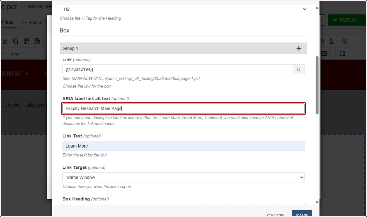Click the 'Enter the text for the link' hint
The width and height of the screenshot is (367, 217).
click(84, 155)
